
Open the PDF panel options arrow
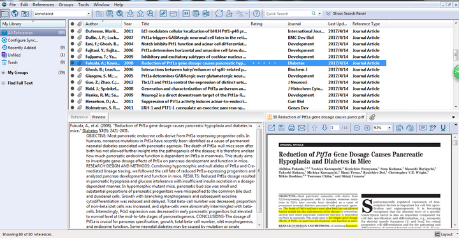[453, 117]
